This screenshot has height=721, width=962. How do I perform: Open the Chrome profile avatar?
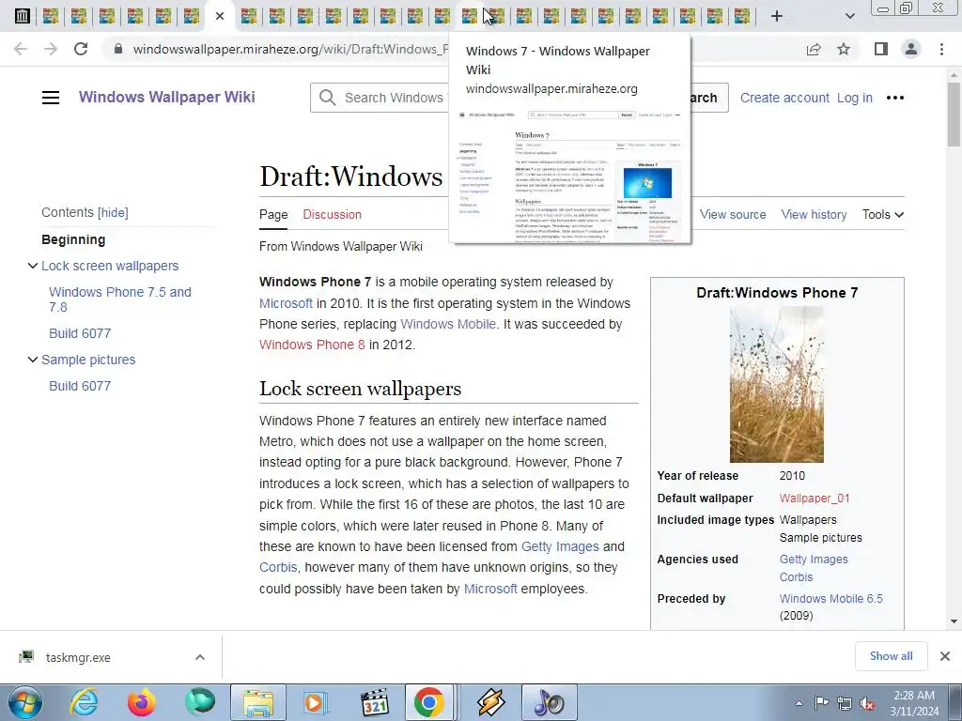click(911, 49)
